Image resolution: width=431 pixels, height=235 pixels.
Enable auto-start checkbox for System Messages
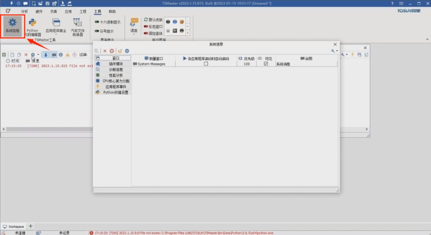click(206, 64)
